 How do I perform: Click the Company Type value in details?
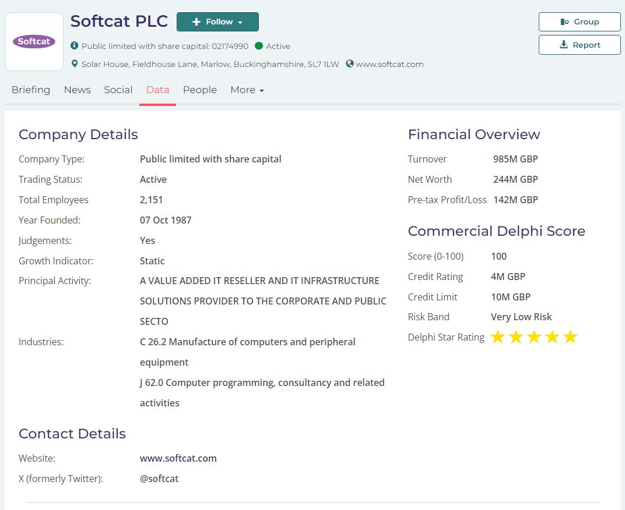[210, 160]
